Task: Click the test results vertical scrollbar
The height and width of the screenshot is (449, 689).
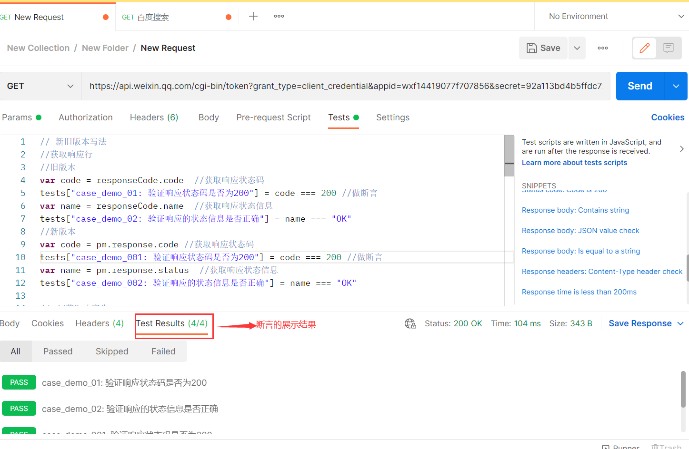Action: click(684, 389)
